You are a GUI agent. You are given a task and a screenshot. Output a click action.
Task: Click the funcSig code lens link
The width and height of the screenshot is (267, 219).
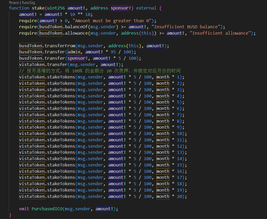(x=28, y=3)
